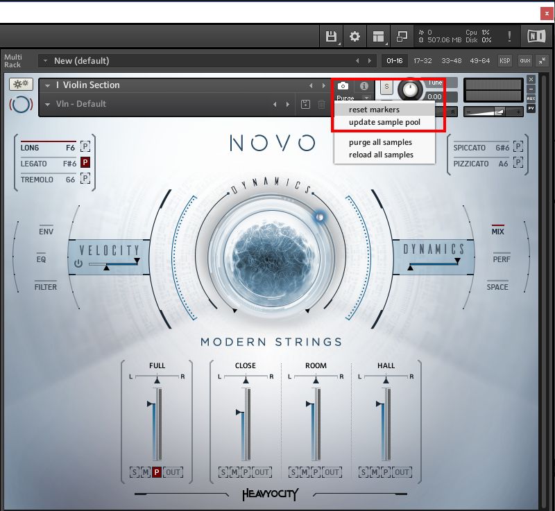Viewport: 555px width, 511px height.
Task: Delete snapshot using the trash icon
Action: tap(321, 104)
